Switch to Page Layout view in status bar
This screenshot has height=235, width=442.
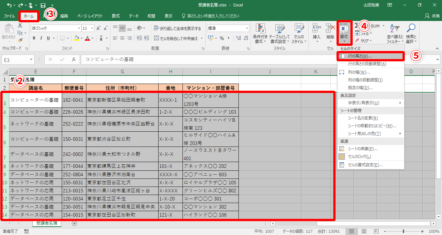[364, 231]
